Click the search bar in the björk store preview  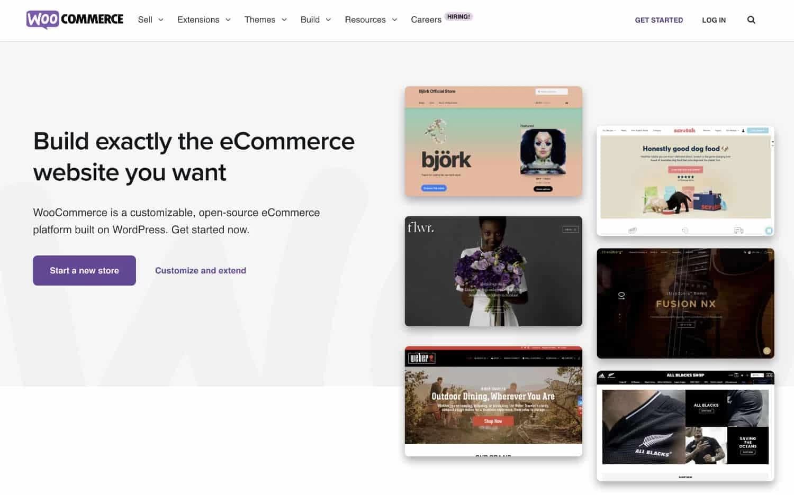552,91
